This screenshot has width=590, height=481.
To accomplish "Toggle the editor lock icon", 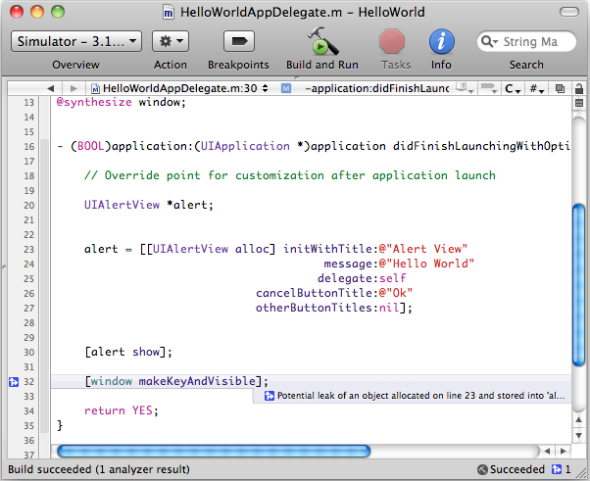I will (579, 89).
